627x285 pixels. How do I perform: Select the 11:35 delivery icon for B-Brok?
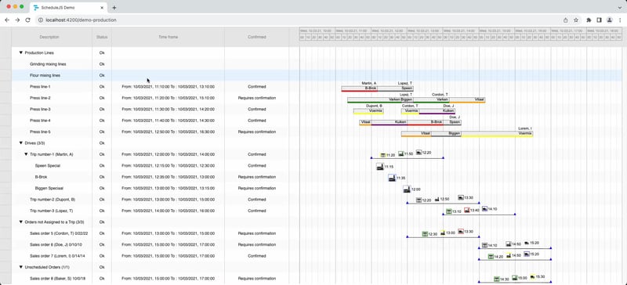pos(392,178)
